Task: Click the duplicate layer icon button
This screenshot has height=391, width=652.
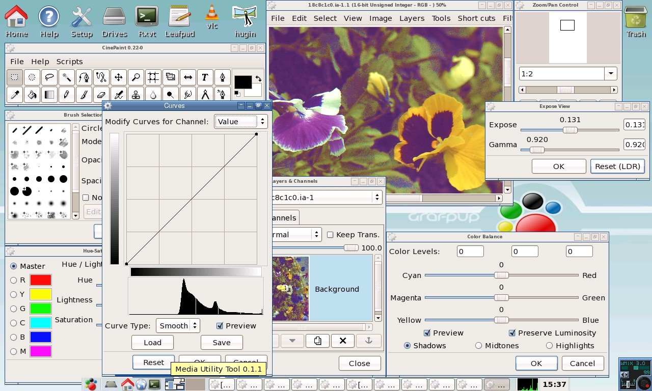Action: point(318,341)
